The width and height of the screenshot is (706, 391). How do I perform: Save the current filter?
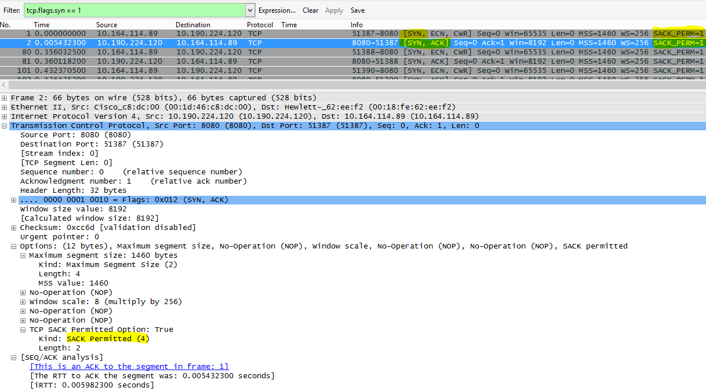pos(357,10)
